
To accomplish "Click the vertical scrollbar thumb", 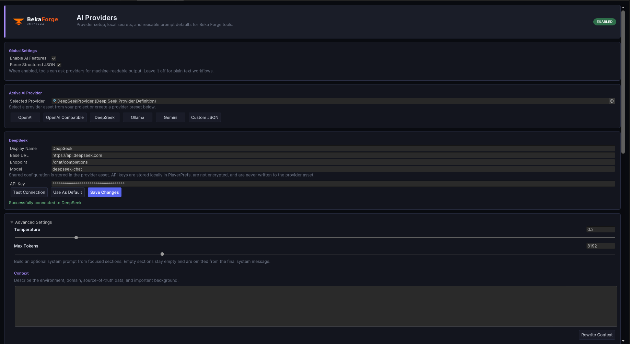I will pos(623,82).
